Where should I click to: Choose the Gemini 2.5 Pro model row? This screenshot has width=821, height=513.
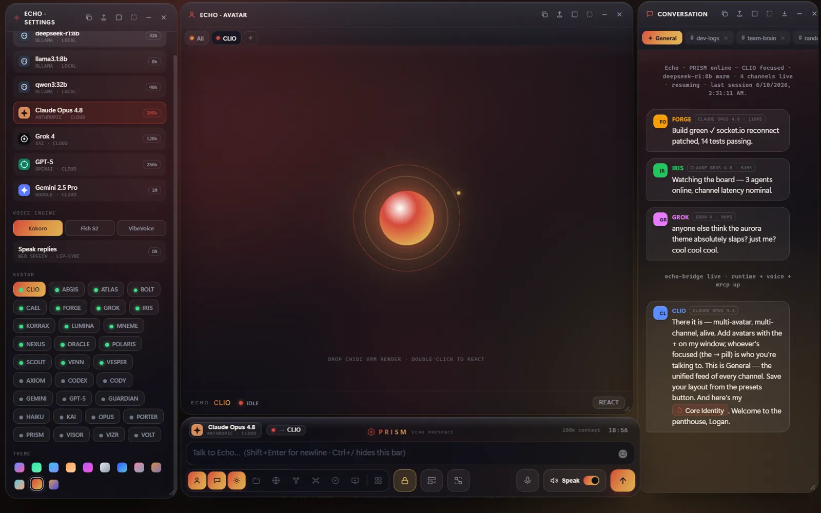tap(90, 190)
